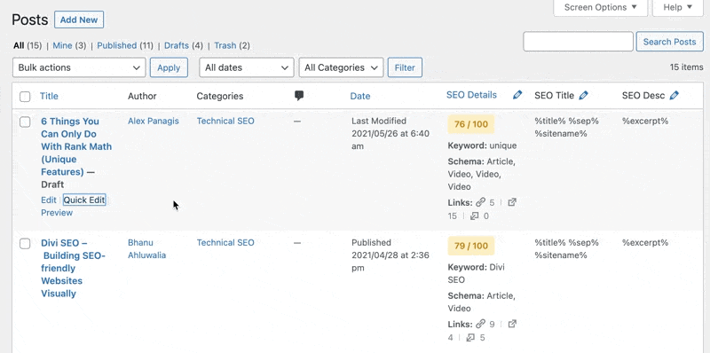This screenshot has height=353, width=710.
Task: Click 'Schema: Article, Video, Video, Video' text
Action: tap(481, 174)
